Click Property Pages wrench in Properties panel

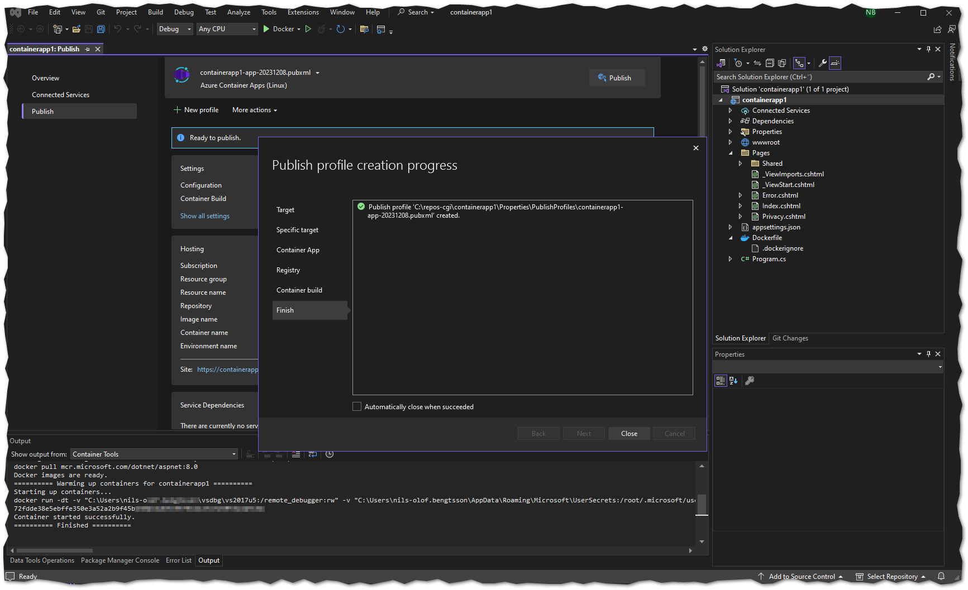click(x=750, y=381)
